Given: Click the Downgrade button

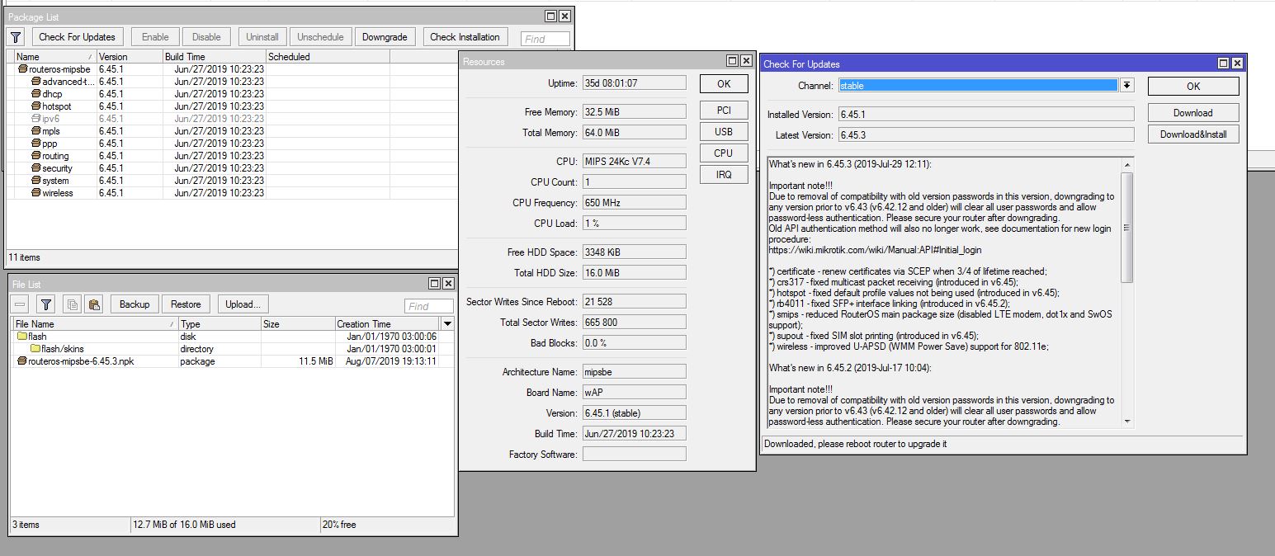Looking at the screenshot, I should [x=385, y=37].
